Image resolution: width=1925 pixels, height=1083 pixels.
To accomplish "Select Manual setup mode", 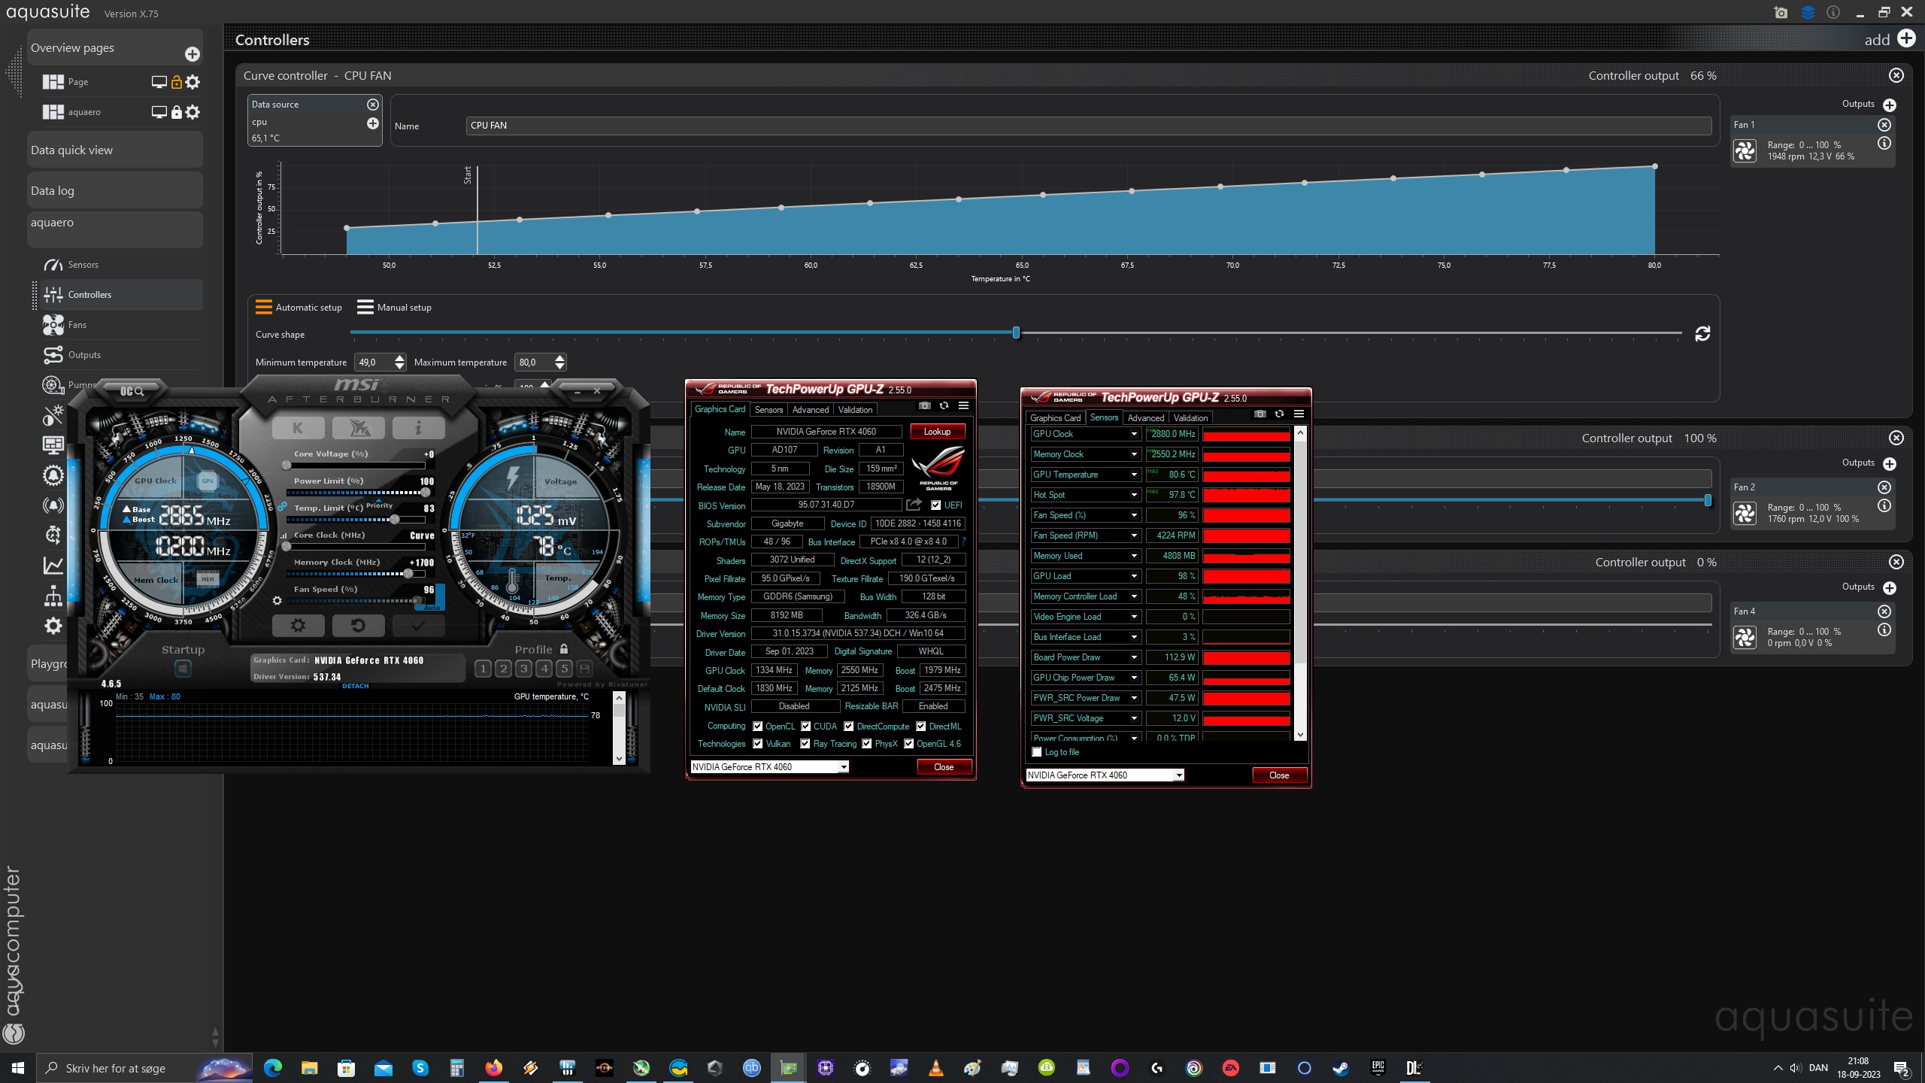I will (x=394, y=307).
